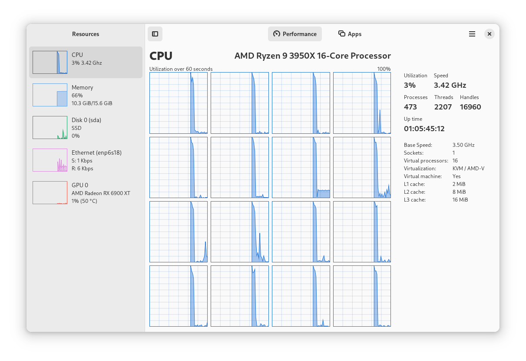Click the Performance gauge icon
526x361 pixels.
[277, 34]
